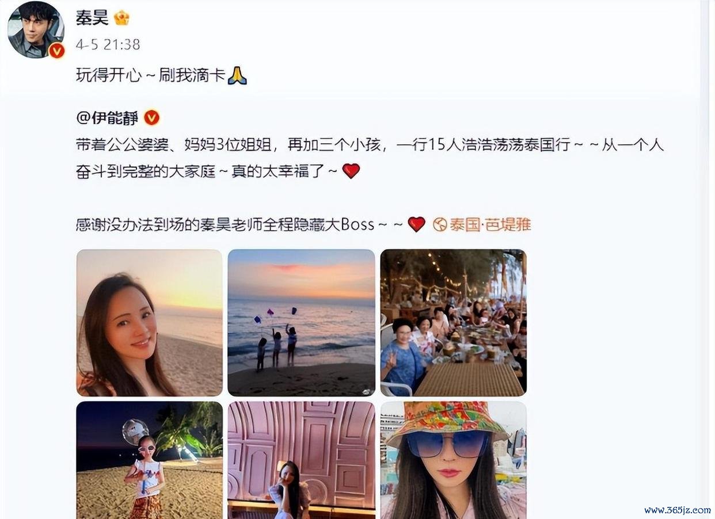Open the pink paneled wall photo
715x519 pixels.
pos(302,460)
